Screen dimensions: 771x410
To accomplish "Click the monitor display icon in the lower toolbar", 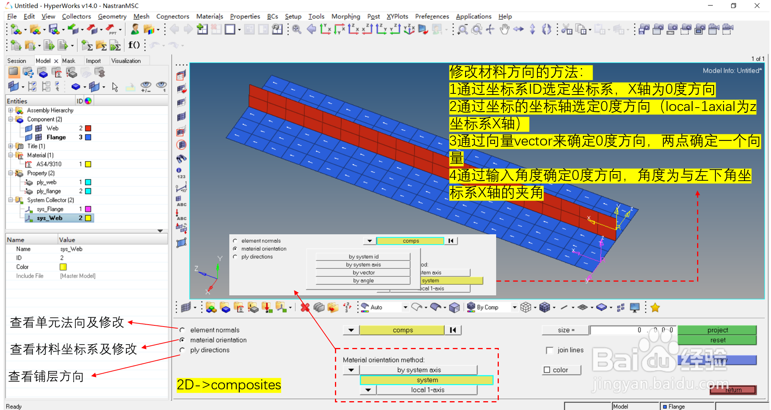I will [634, 307].
